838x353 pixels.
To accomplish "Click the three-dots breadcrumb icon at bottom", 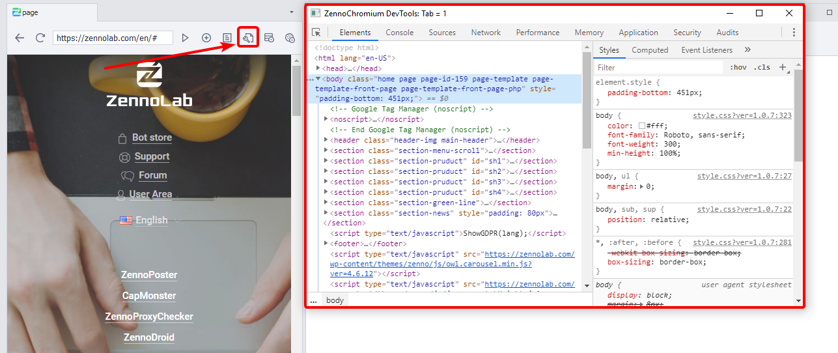I will (313, 300).
